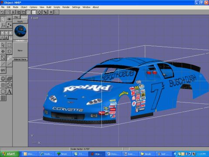Open the Edit menu
This screenshot has width=209, height=157.
(x=9, y=7)
